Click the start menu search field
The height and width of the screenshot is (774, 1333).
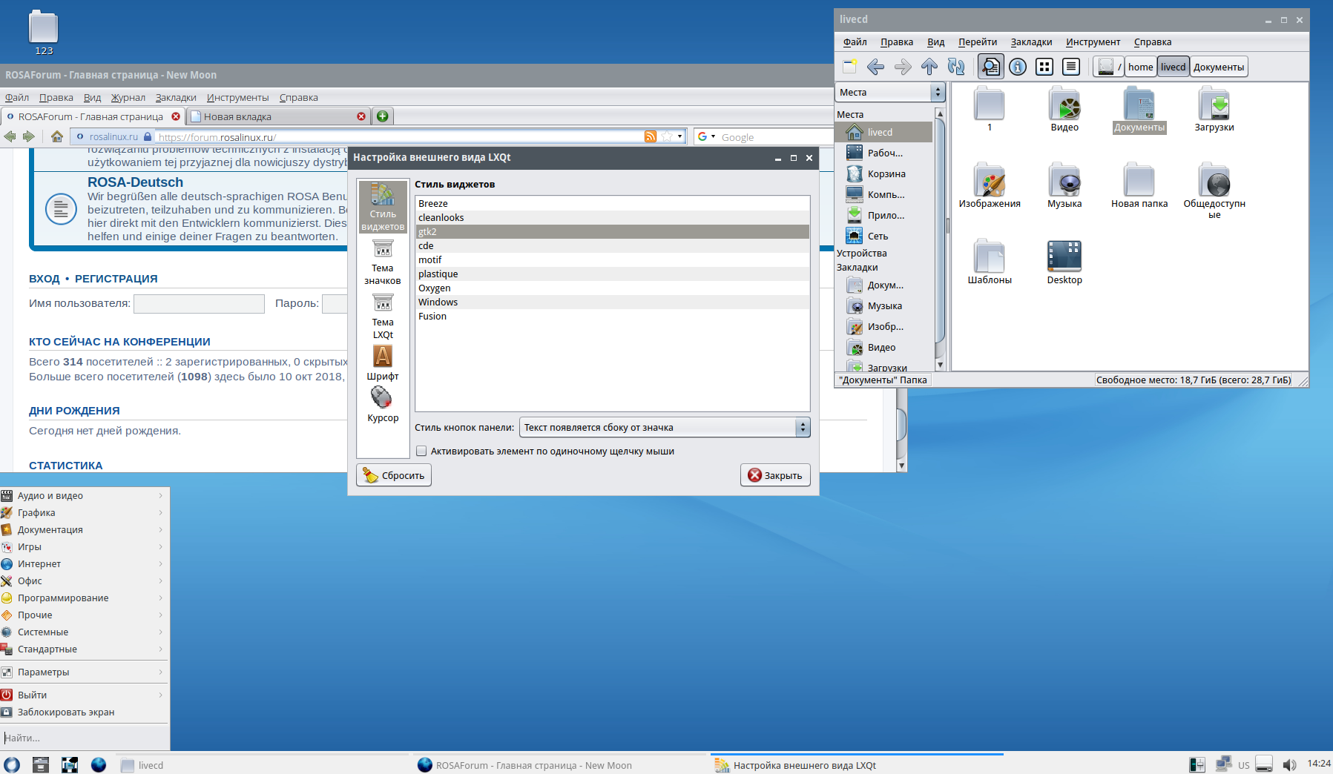tap(83, 738)
